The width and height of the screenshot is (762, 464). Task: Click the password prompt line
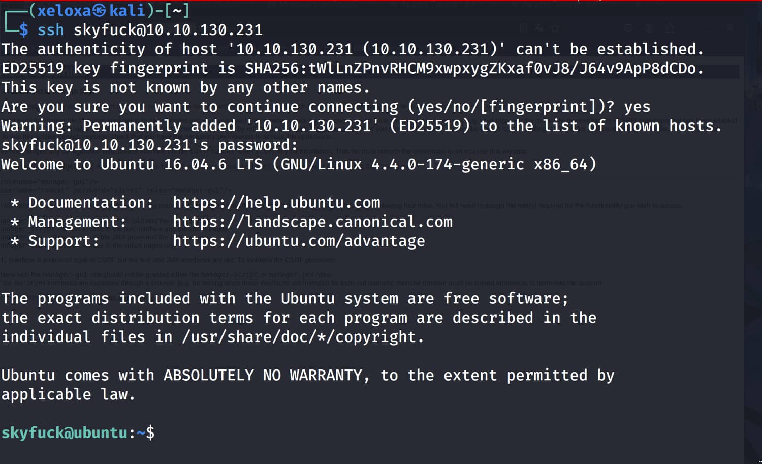pyautogui.click(x=149, y=145)
